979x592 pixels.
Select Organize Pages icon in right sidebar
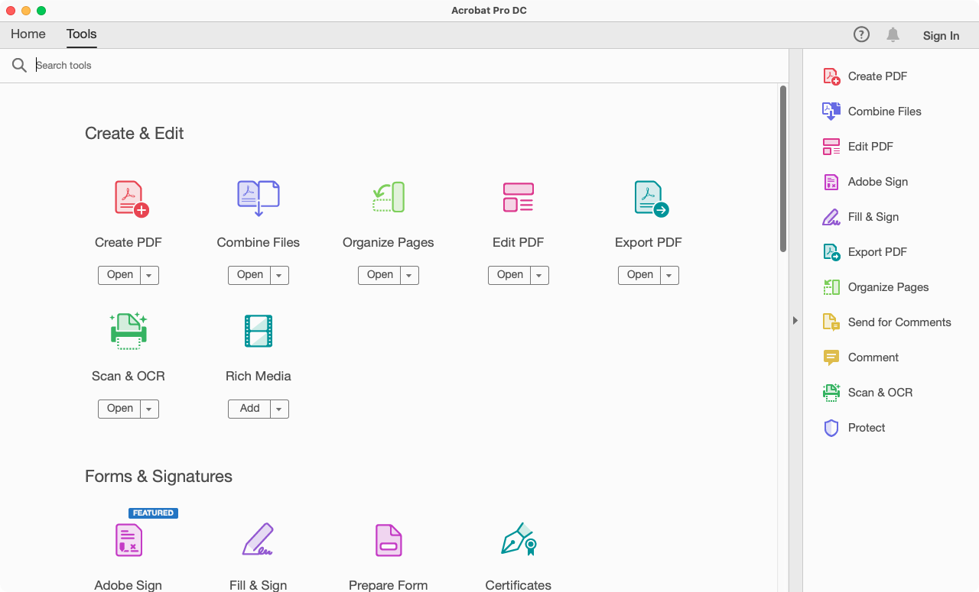pyautogui.click(x=831, y=287)
